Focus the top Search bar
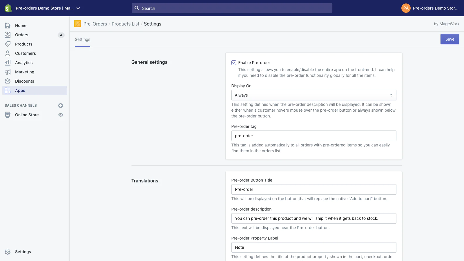Viewport: 464px width, 261px height. coord(232,8)
